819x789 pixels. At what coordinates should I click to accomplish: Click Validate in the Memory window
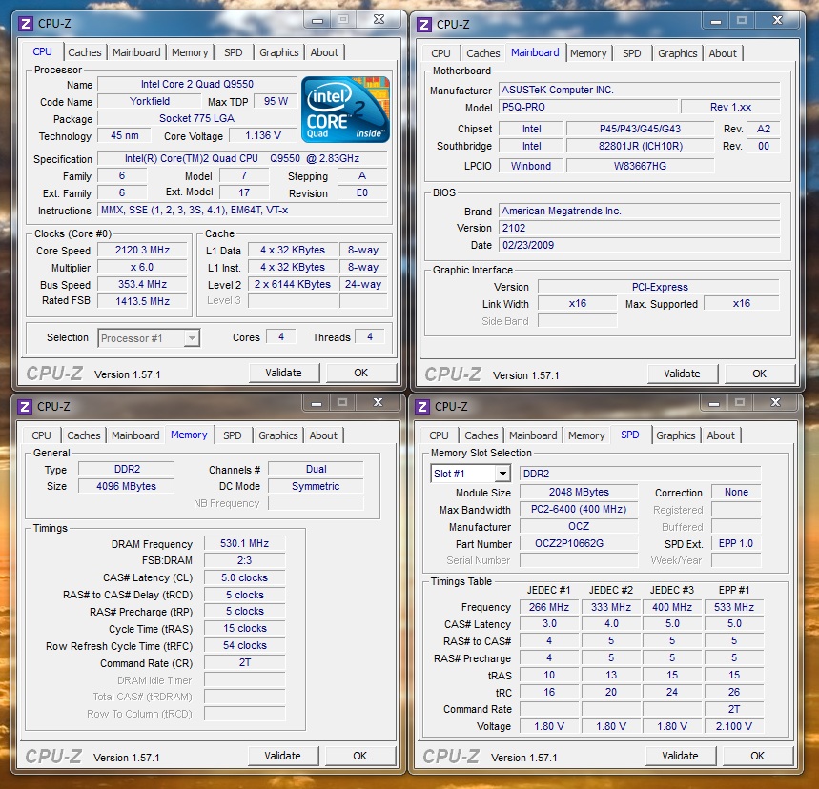(282, 756)
